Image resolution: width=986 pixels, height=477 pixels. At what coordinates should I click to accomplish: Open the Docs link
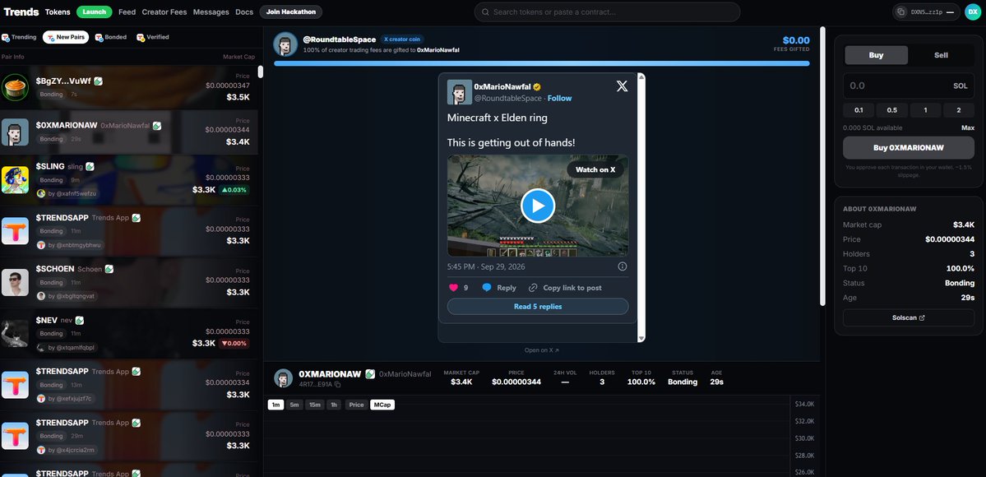[244, 12]
